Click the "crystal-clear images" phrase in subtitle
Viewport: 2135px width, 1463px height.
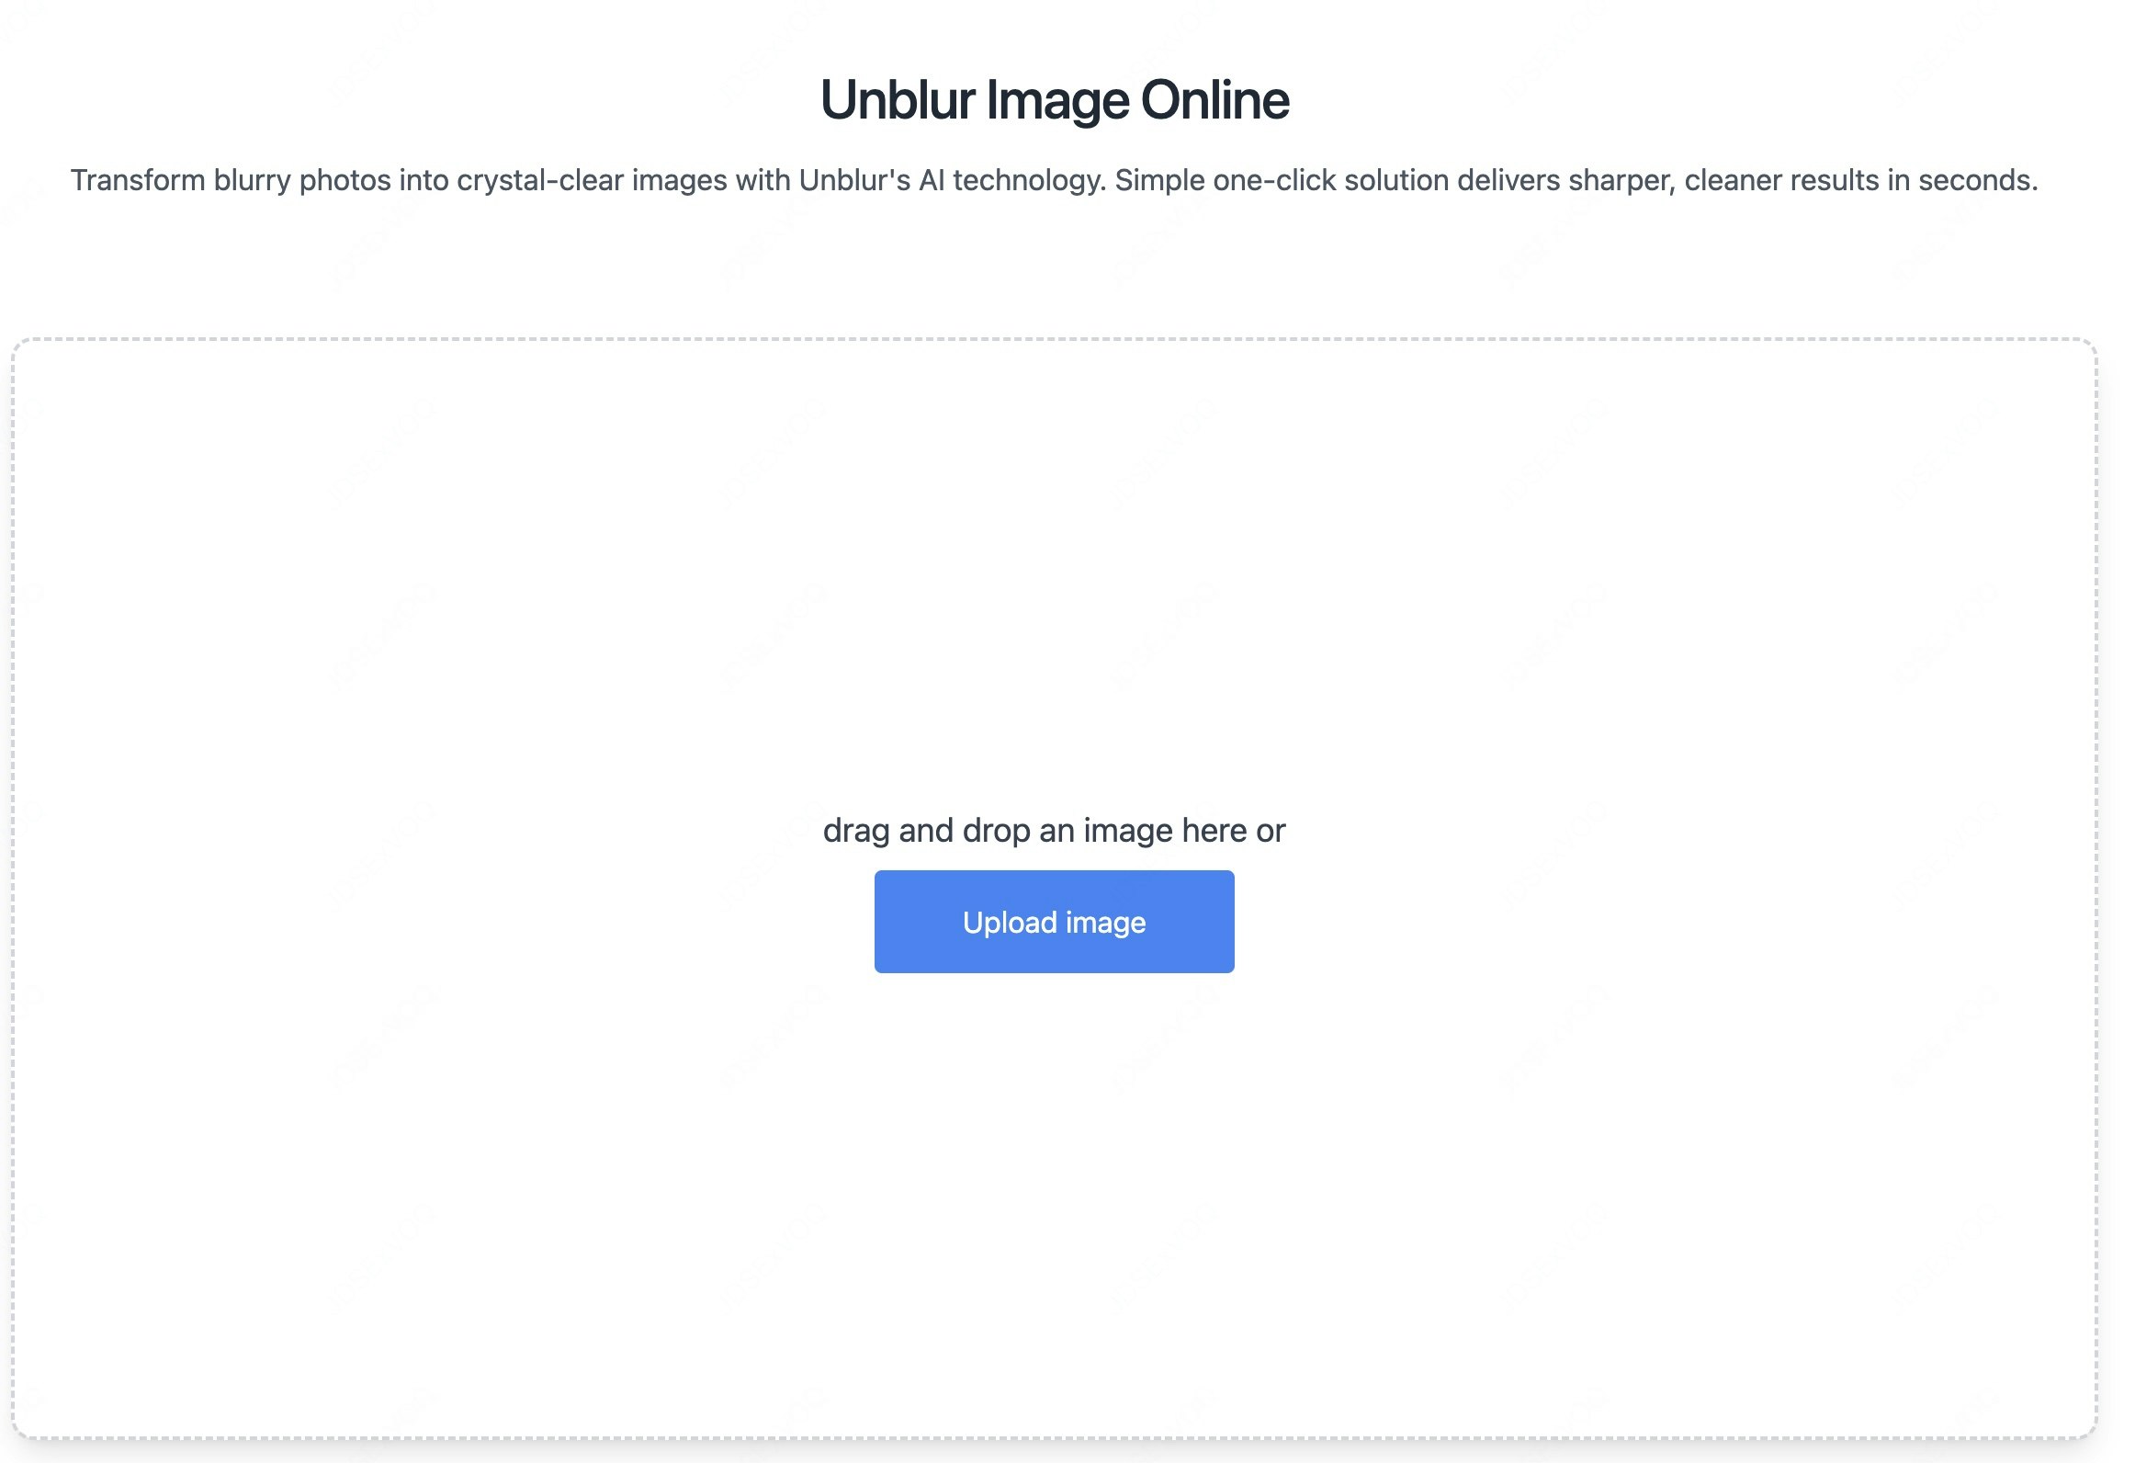[x=592, y=180]
